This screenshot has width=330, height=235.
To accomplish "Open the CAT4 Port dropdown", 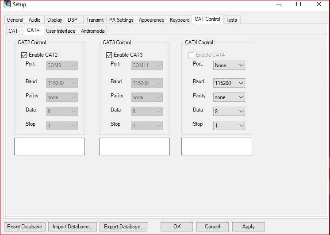I will pyautogui.click(x=229, y=65).
